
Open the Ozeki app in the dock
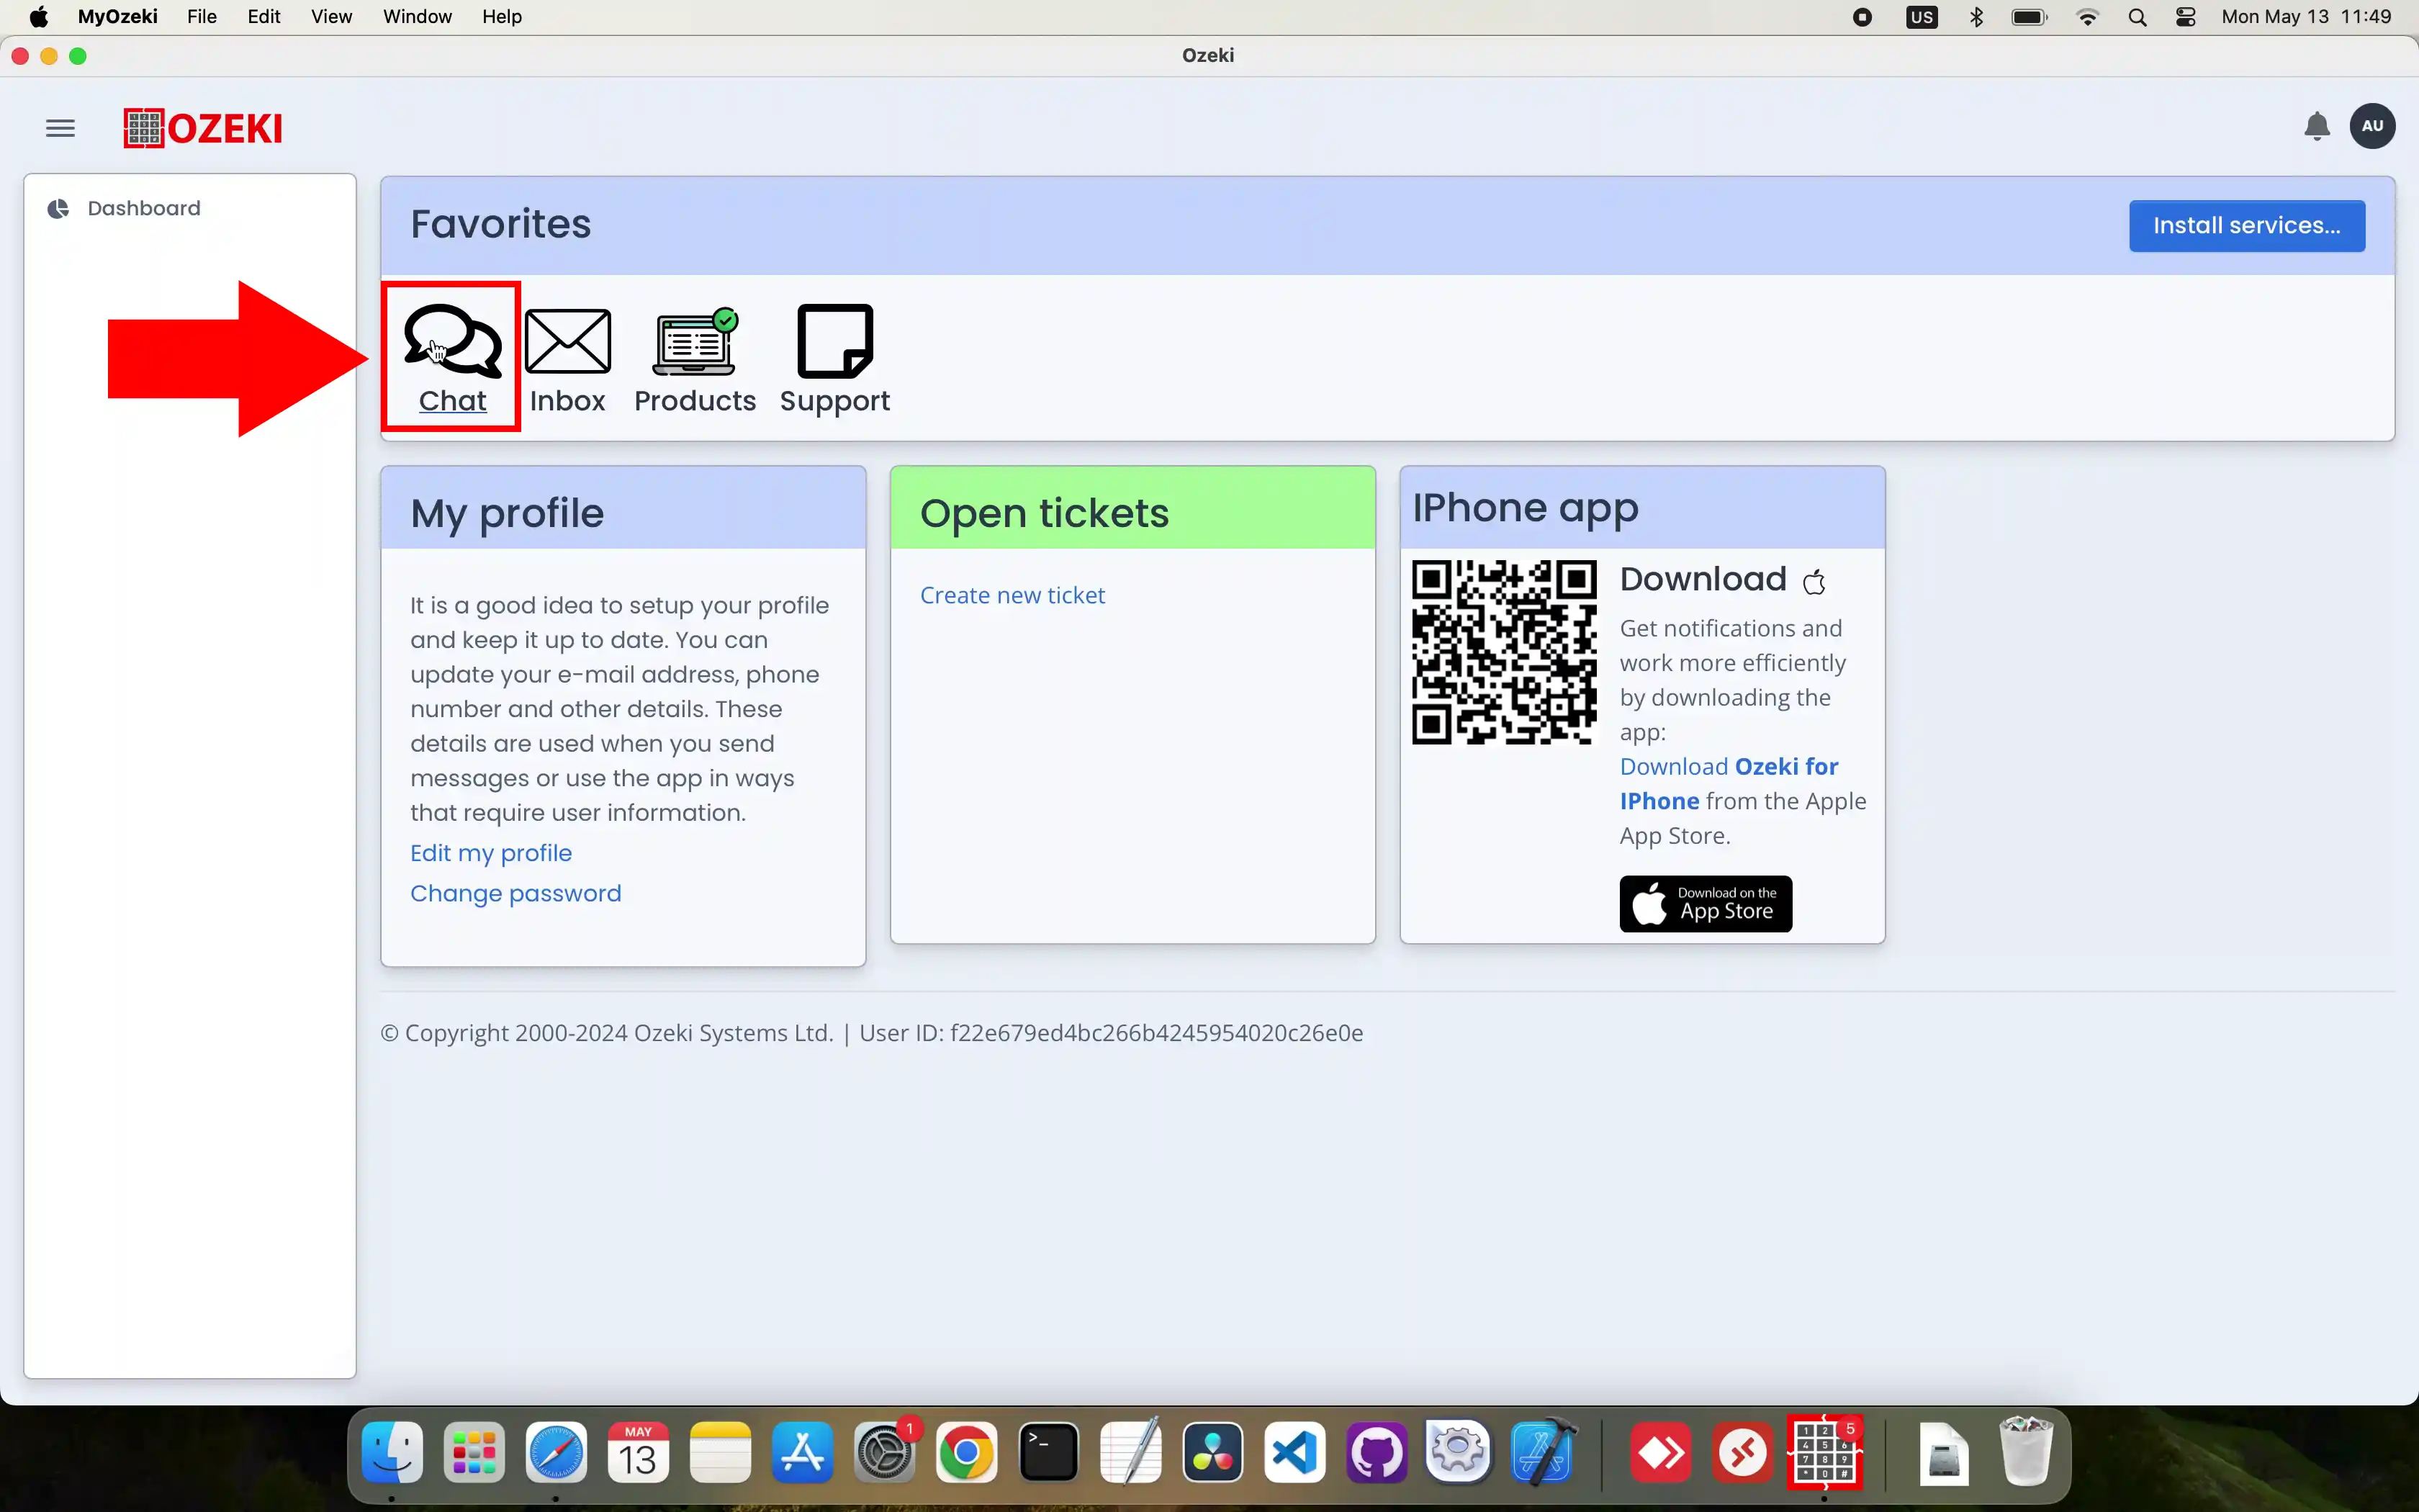pyautogui.click(x=1824, y=1453)
